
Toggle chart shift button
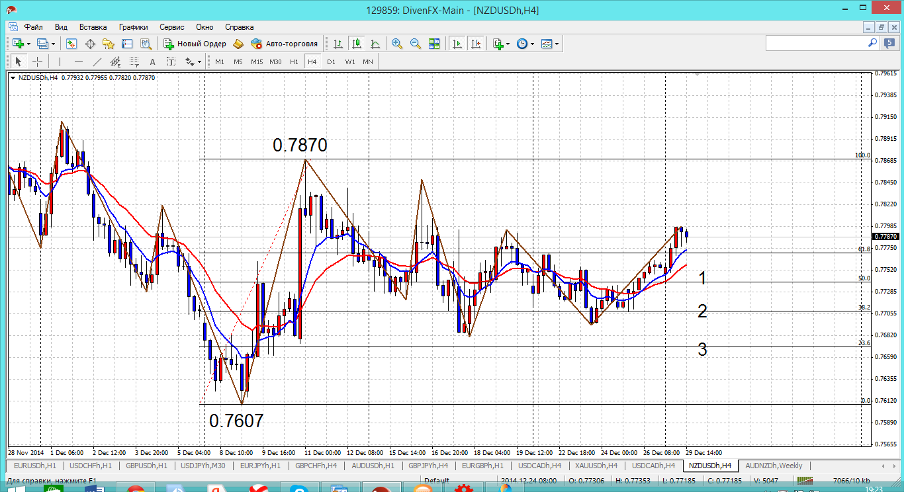click(475, 44)
